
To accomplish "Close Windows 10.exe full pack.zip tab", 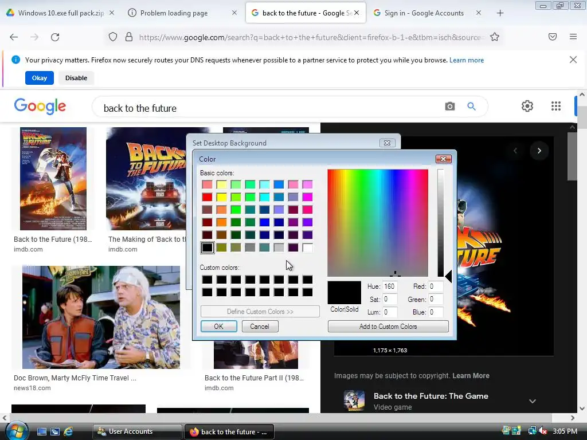I will tap(112, 13).
